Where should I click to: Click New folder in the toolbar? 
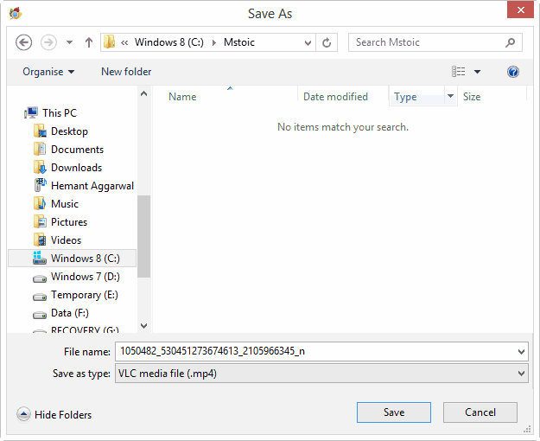coord(126,72)
